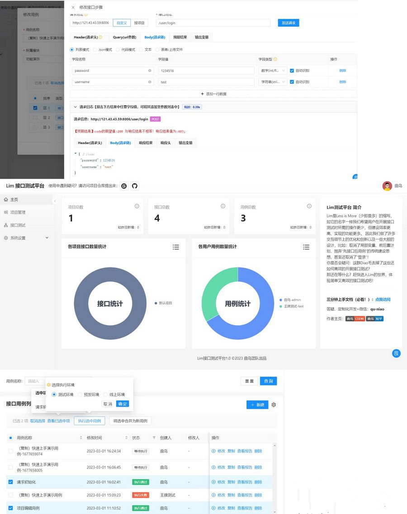Open menu icon on 各用户用例数量统计 chart
407x514 pixels.
click(x=306, y=247)
